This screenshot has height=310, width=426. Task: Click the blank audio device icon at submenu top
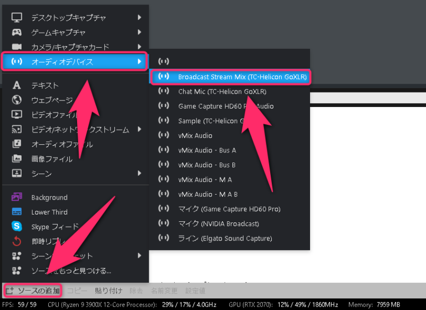click(164, 61)
